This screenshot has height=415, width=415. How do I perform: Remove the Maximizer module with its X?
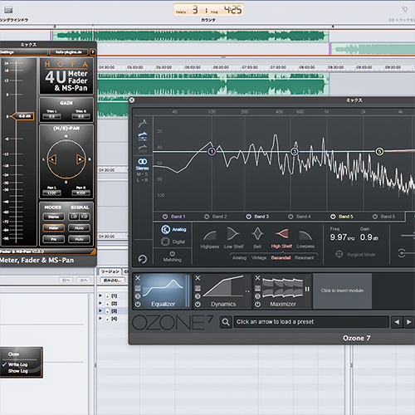coord(257,278)
